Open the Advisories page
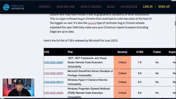The height and width of the screenshot is (99, 176). [x=129, y=6]
